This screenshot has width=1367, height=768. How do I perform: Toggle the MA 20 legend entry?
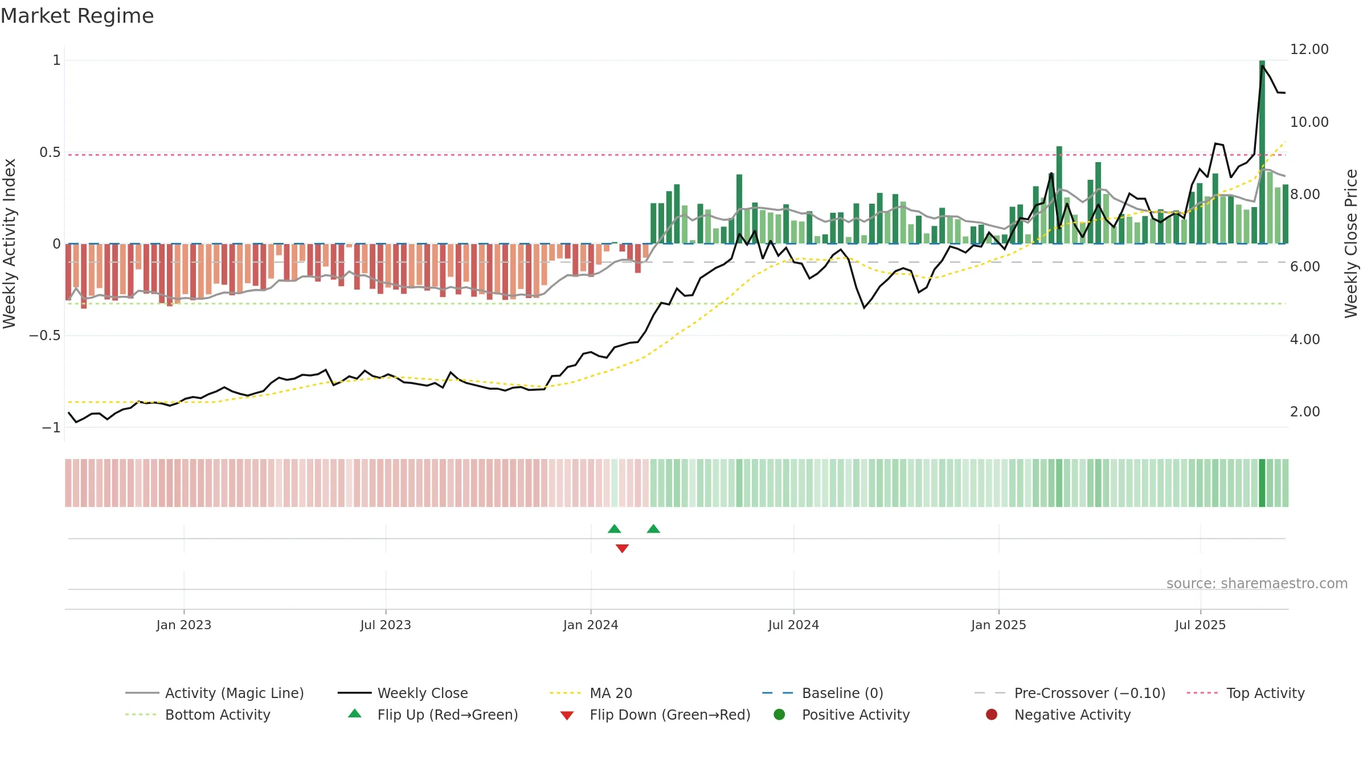click(x=591, y=693)
